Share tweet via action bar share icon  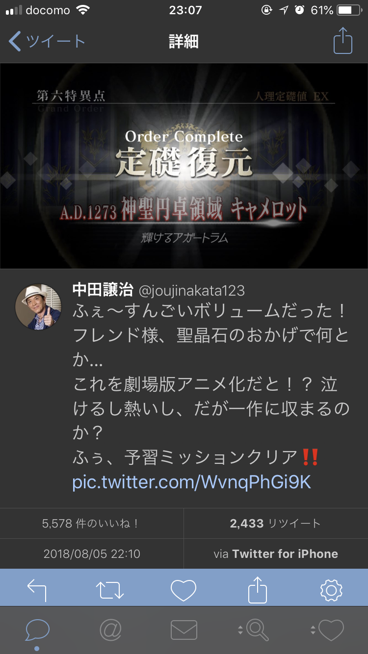pos(258,590)
